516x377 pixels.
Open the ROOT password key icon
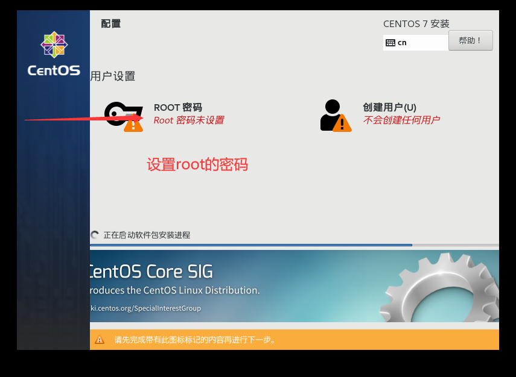[x=124, y=116]
